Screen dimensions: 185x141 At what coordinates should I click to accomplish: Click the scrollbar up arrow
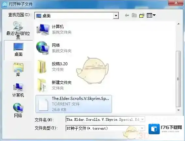(x=178, y=24)
